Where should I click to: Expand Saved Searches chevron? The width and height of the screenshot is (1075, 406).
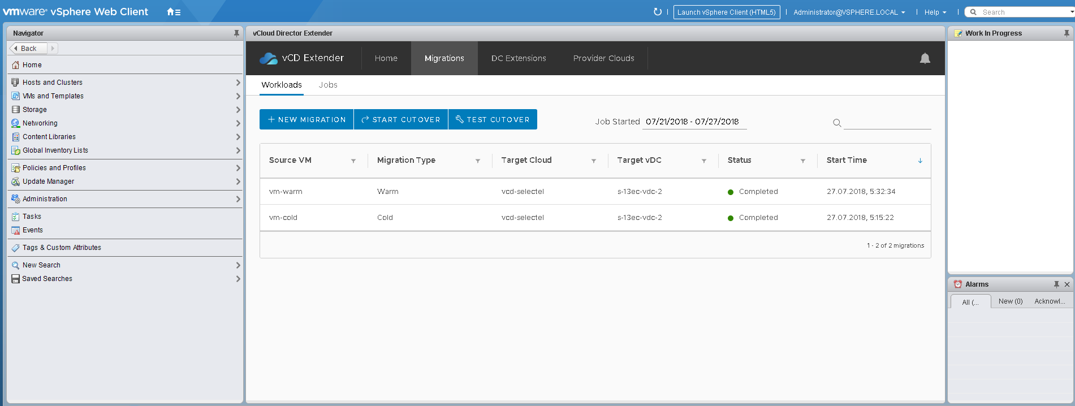click(238, 279)
